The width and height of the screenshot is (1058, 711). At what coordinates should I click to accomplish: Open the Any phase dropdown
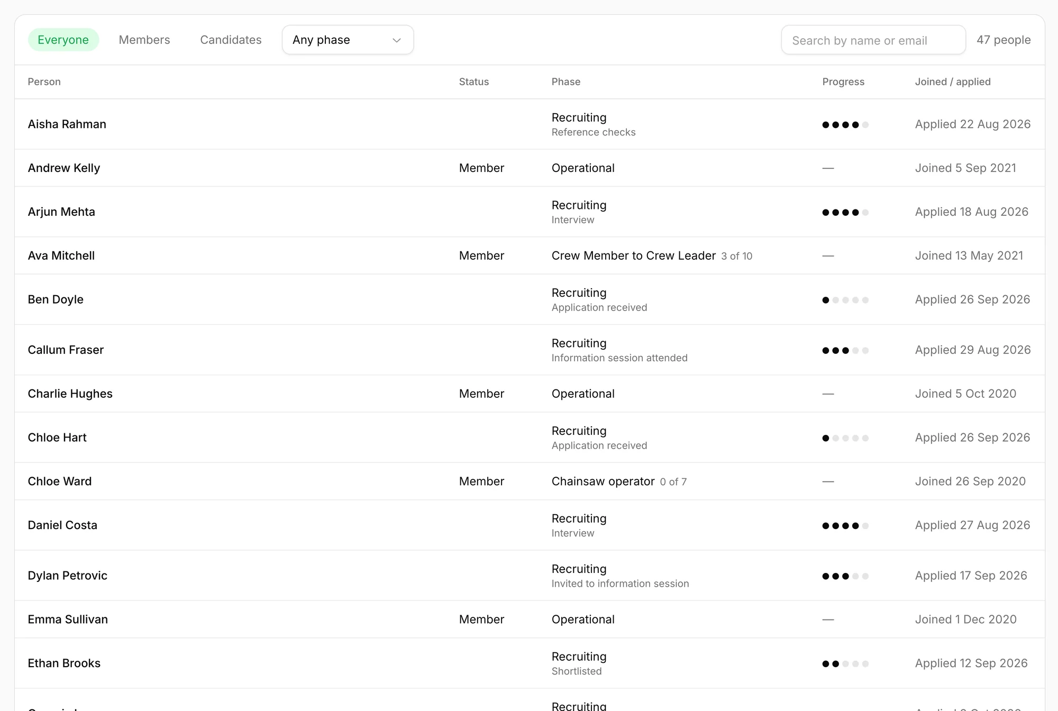(x=348, y=40)
